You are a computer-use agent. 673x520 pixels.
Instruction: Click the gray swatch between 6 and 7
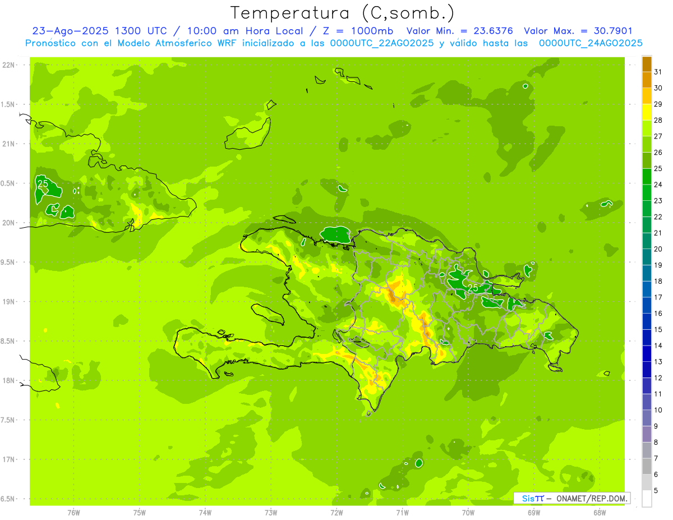click(647, 466)
